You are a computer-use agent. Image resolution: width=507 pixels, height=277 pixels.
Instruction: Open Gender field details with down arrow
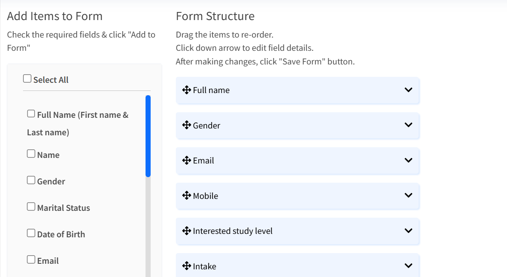click(x=408, y=125)
